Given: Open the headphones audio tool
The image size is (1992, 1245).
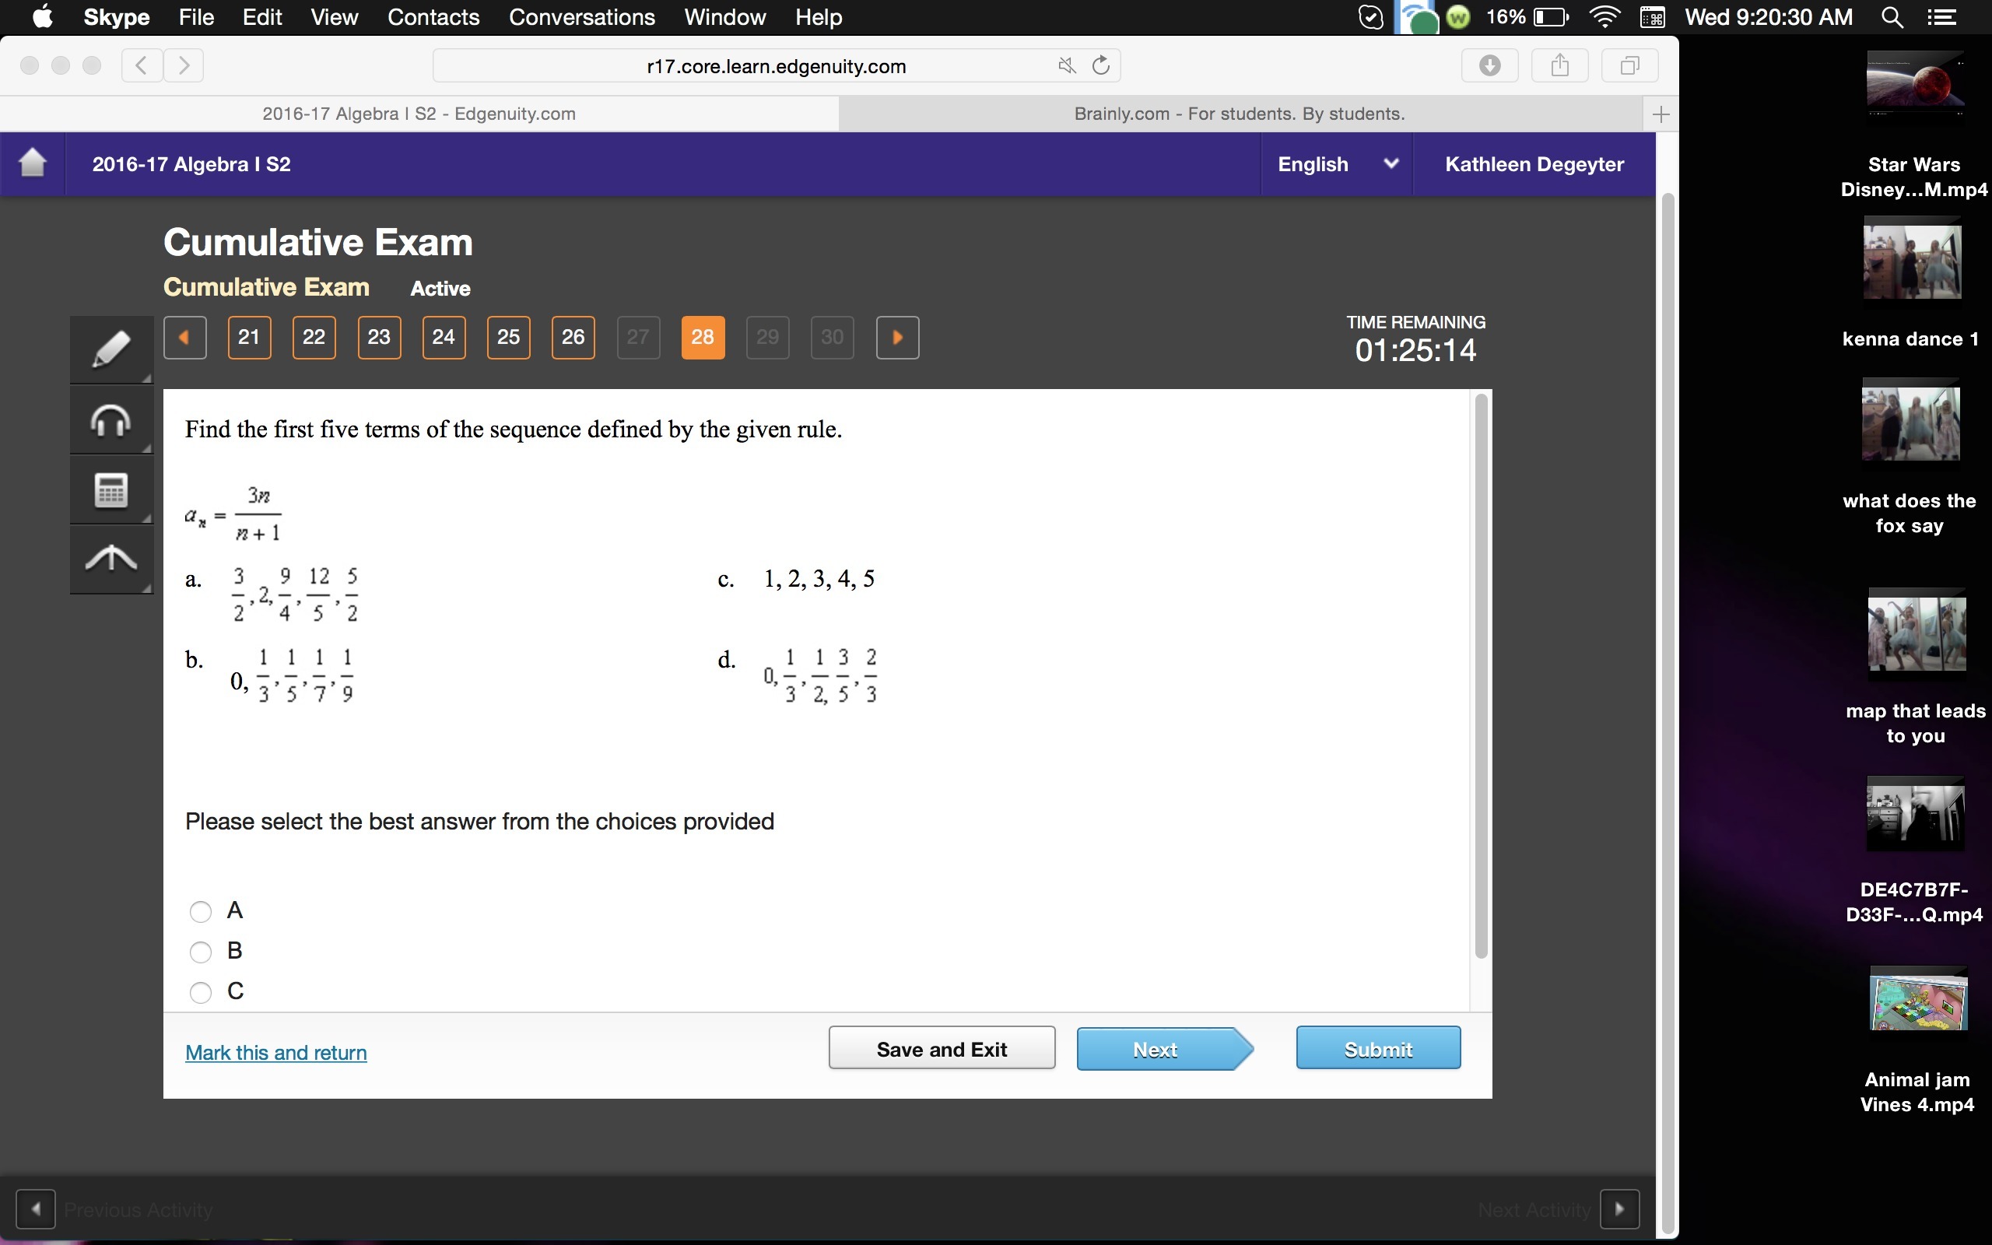Looking at the screenshot, I should (x=111, y=421).
